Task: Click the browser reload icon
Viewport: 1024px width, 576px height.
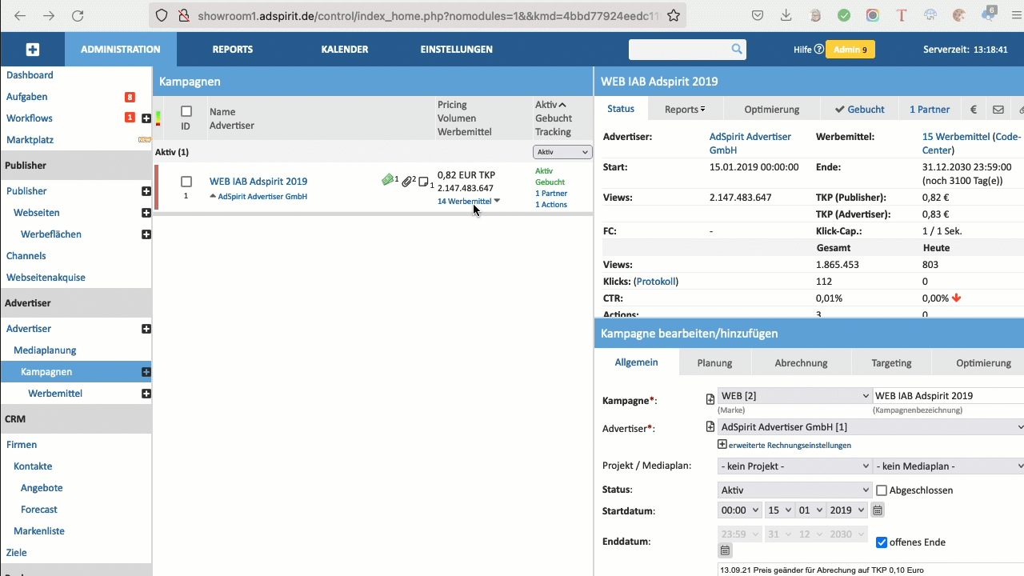Action: tap(78, 16)
